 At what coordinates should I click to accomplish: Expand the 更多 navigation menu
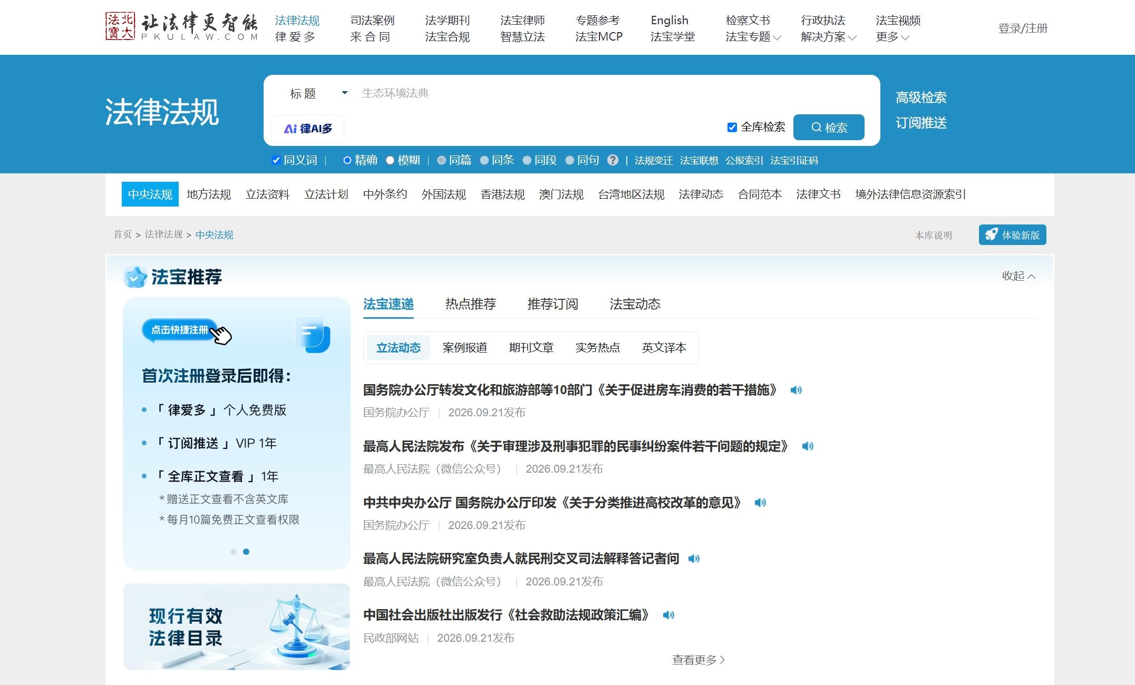tap(893, 37)
